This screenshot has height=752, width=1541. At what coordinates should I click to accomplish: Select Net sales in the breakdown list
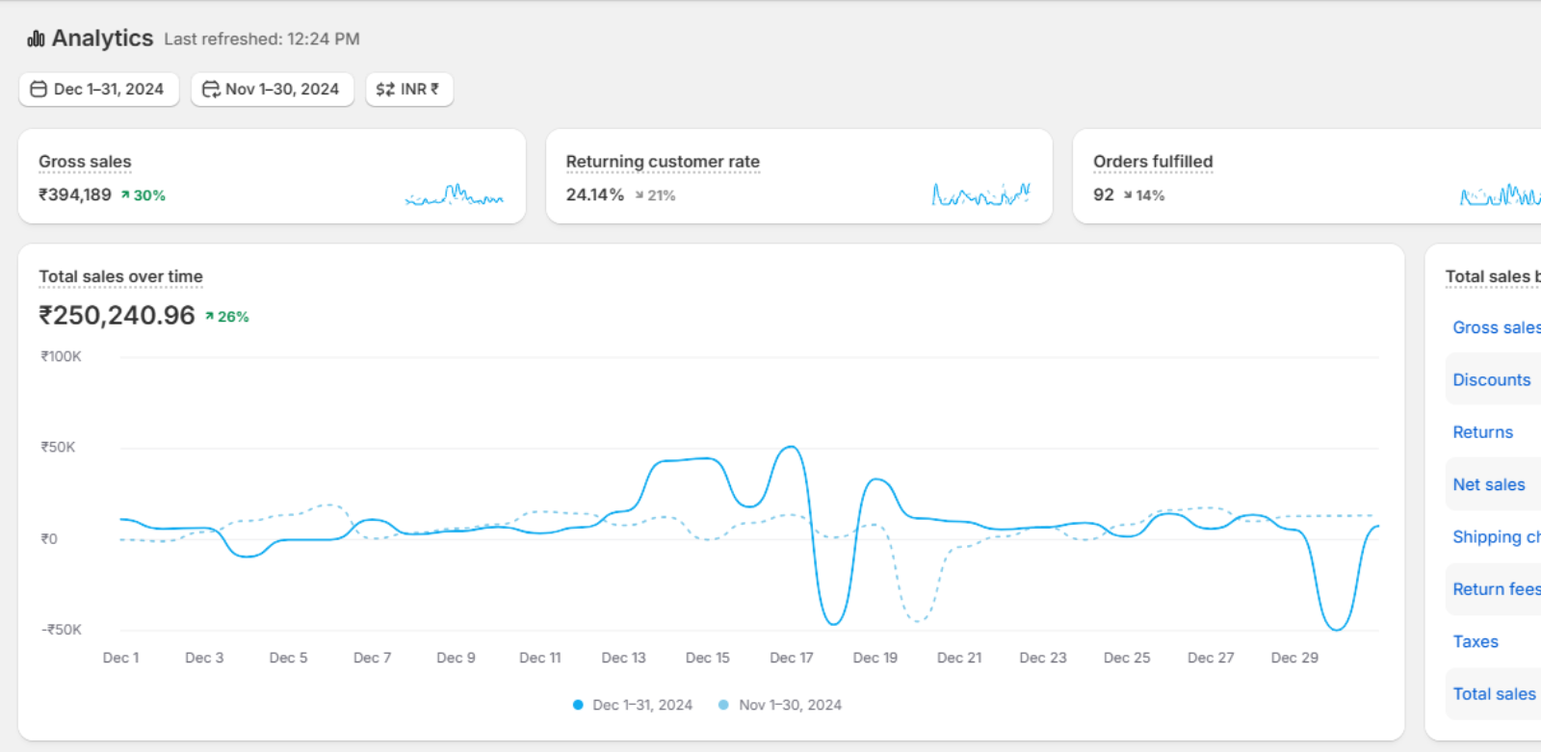tap(1488, 484)
